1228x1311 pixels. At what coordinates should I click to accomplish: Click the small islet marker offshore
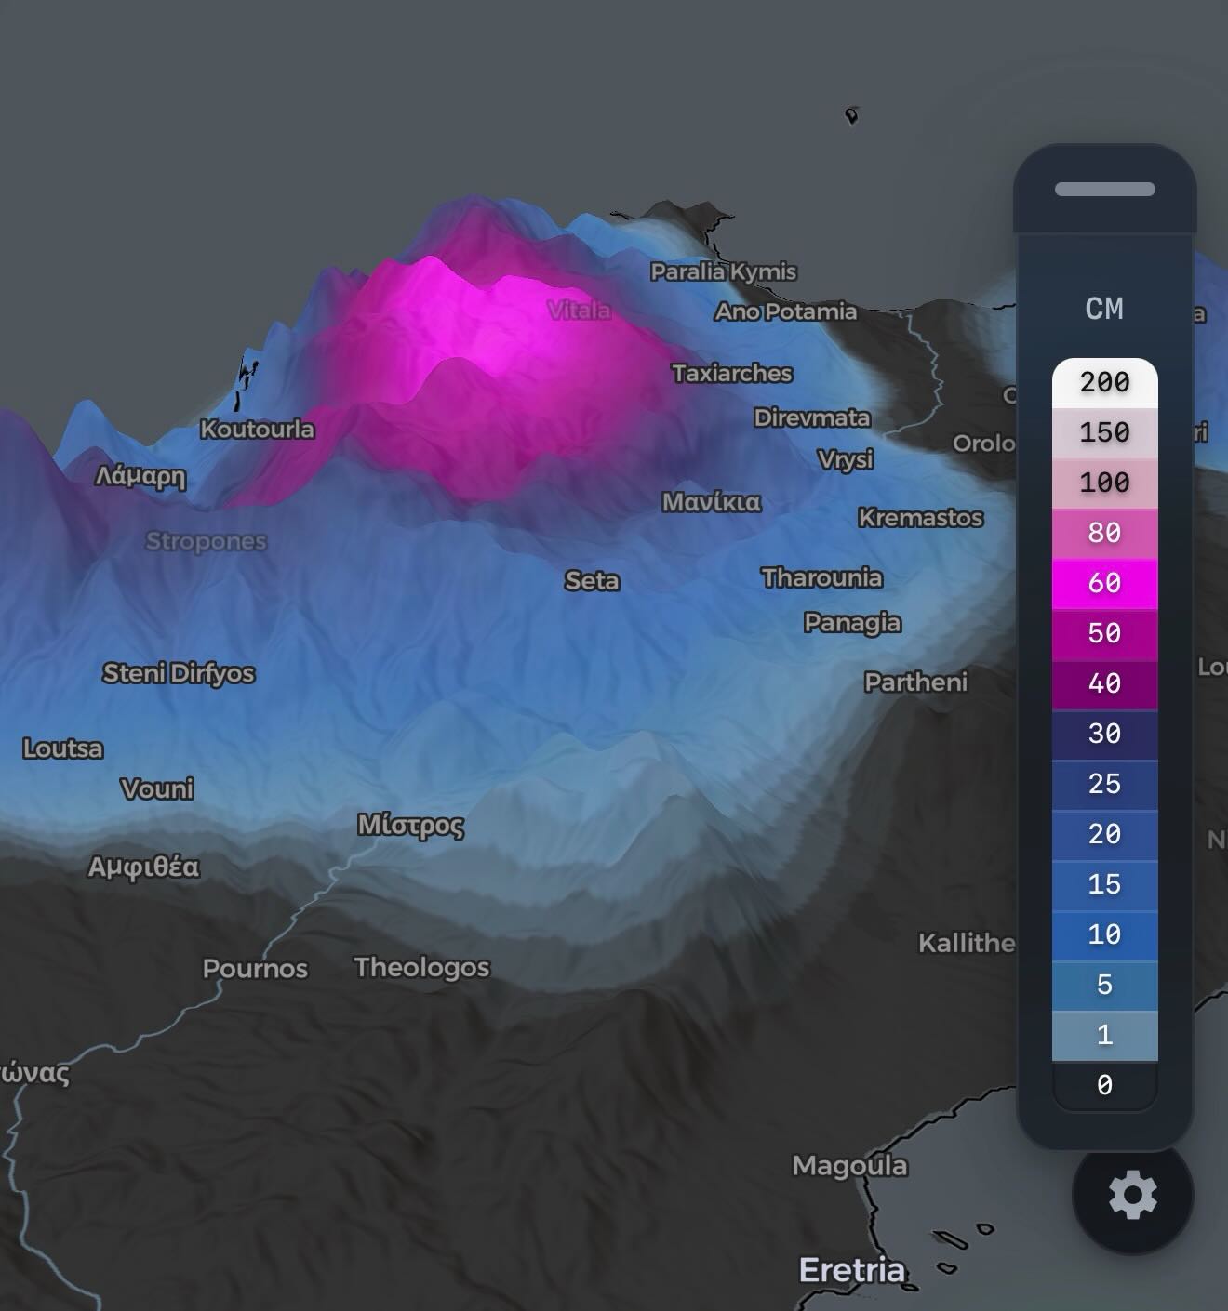851,115
